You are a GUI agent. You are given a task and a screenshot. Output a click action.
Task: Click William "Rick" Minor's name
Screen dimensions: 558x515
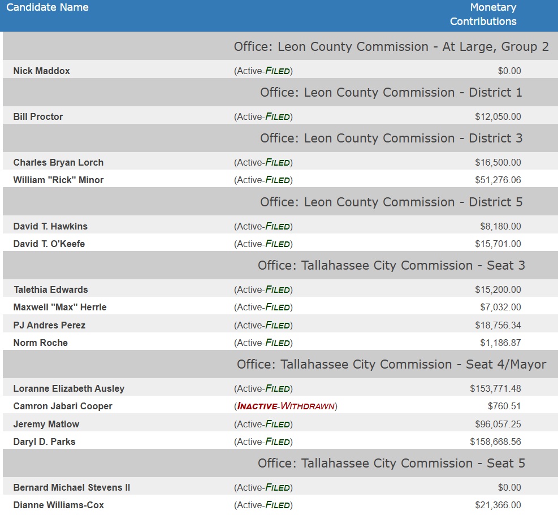pyautogui.click(x=58, y=180)
